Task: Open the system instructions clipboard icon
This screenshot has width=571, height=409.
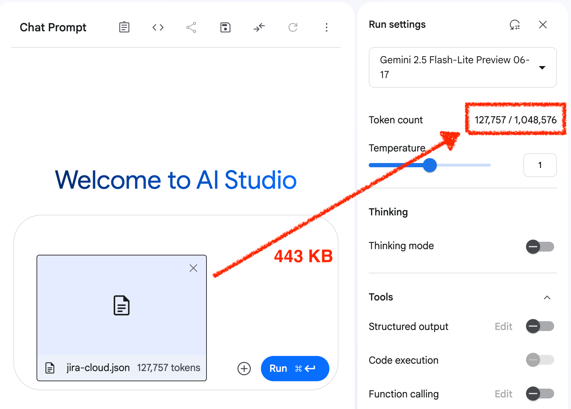Action: pos(124,27)
